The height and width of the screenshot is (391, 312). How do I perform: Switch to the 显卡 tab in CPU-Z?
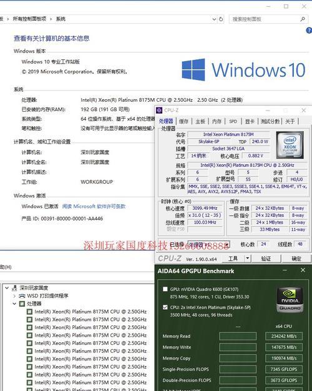click(250, 121)
